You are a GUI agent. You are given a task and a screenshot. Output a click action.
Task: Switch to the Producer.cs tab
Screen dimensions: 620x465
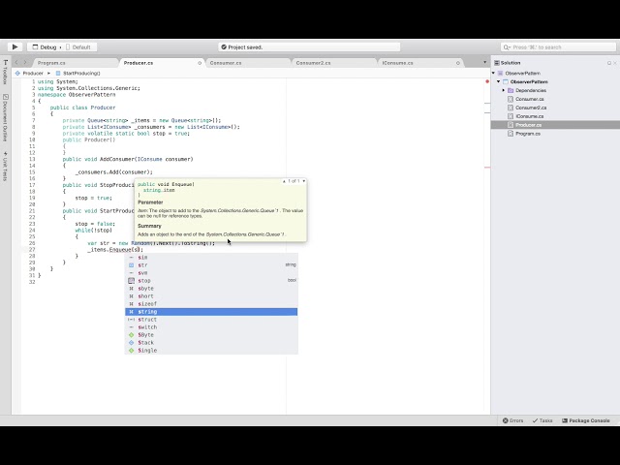(139, 63)
